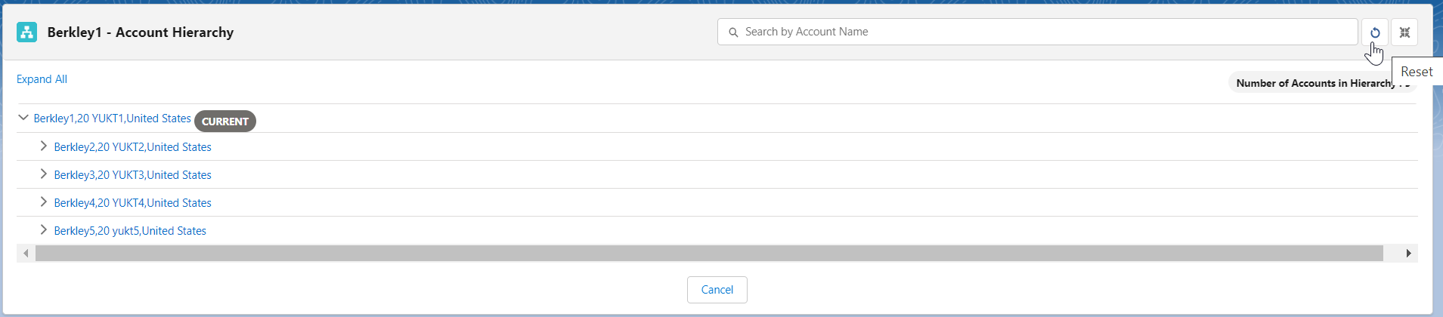Open the Berkley3,20 YUKT3 account link
This screenshot has height=317, width=1443.
[132, 175]
